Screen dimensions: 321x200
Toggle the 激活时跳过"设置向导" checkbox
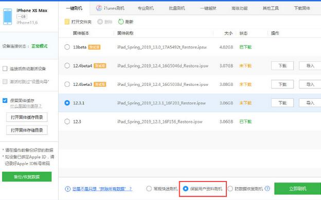[5, 81]
